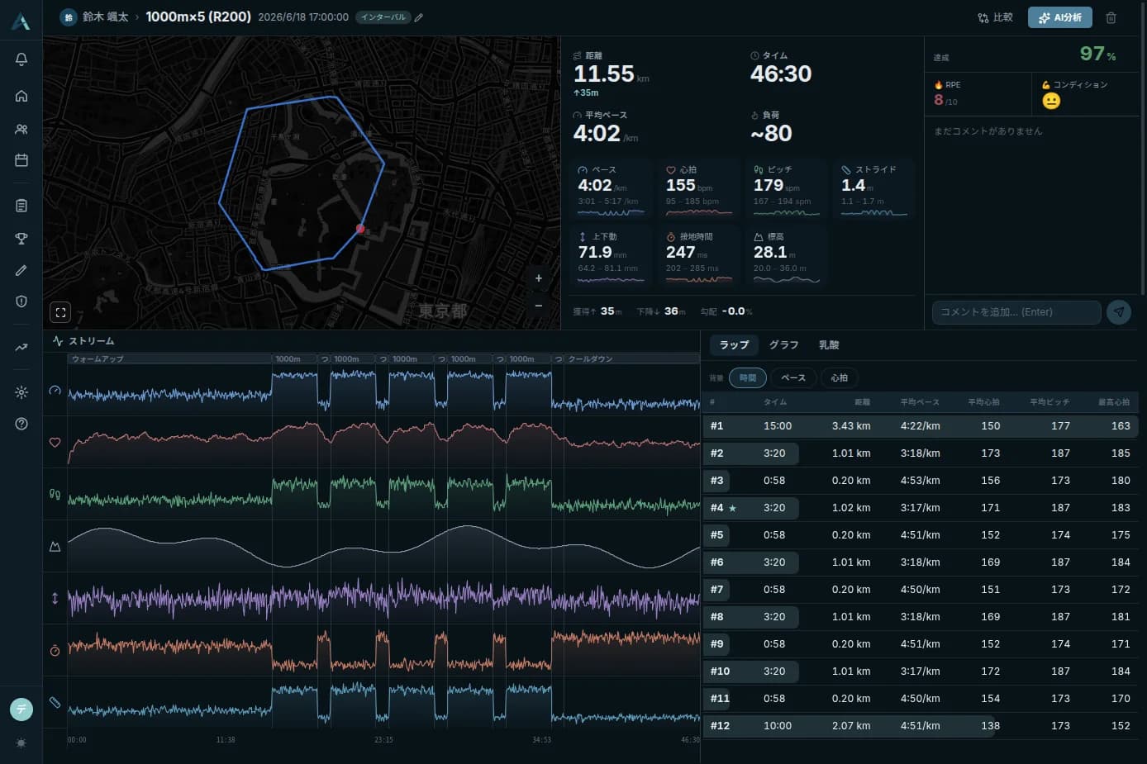Image resolution: width=1147 pixels, height=764 pixels.
Task: Open the trophy icon in sidebar
Action: (x=21, y=239)
